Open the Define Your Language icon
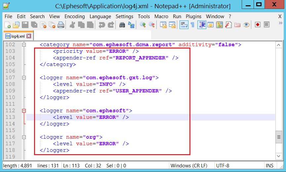The width and height of the screenshot is (286, 172). 210,25
